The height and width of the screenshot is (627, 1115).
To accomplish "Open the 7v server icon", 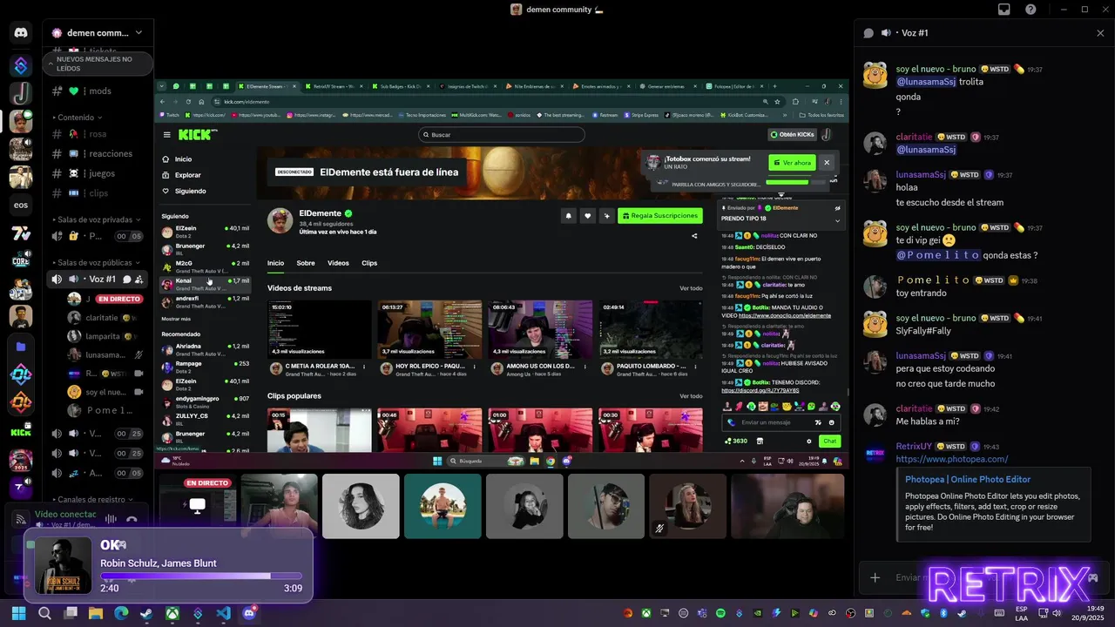I will point(21,233).
